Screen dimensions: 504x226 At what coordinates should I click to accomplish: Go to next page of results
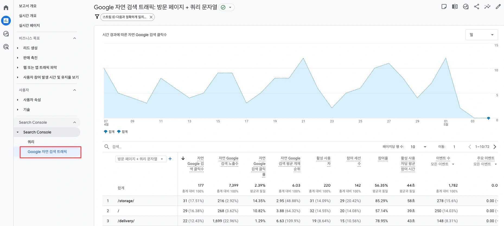tap(495, 147)
